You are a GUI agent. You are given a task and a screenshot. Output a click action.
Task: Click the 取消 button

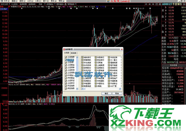click(x=117, y=93)
